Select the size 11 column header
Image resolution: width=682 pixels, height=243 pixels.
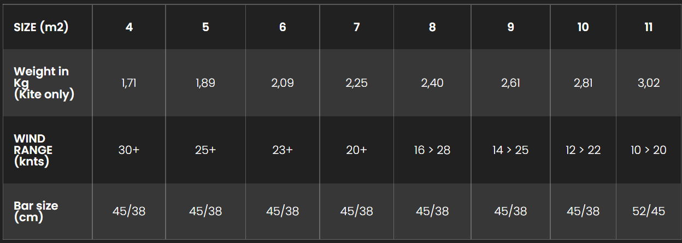pyautogui.click(x=649, y=27)
